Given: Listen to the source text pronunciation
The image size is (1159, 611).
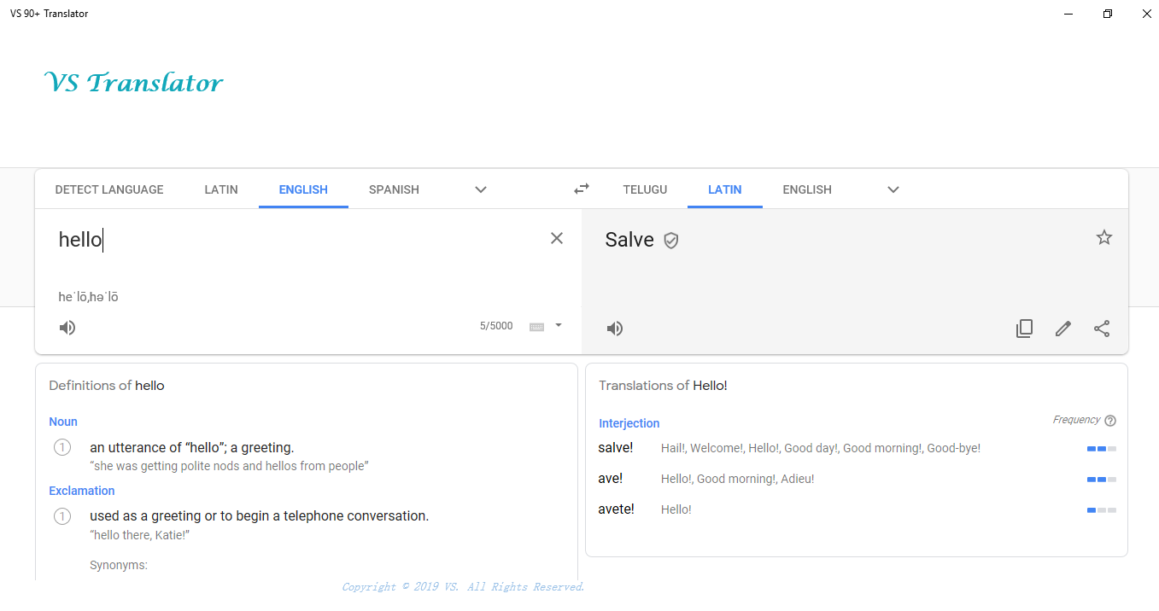Looking at the screenshot, I should tap(67, 328).
